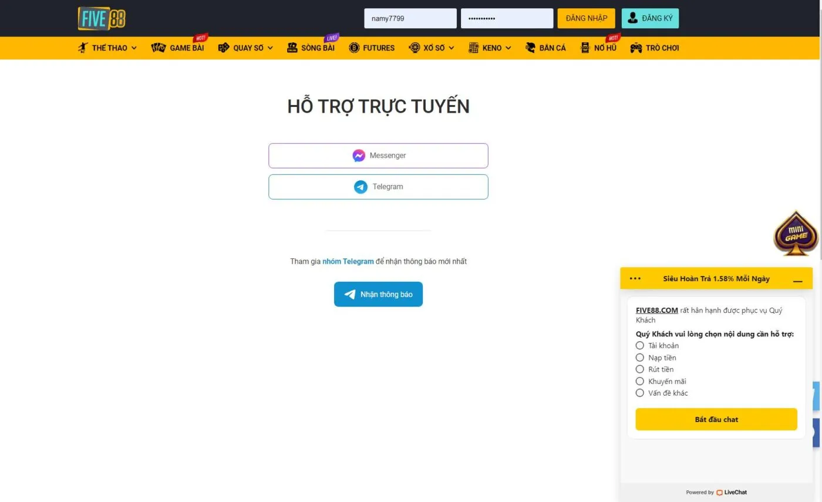
Task: Click the NỔ HŨ jackpot icon
Action: point(584,48)
